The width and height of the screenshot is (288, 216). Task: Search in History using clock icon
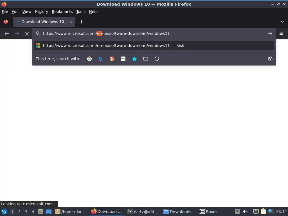pos(157,59)
